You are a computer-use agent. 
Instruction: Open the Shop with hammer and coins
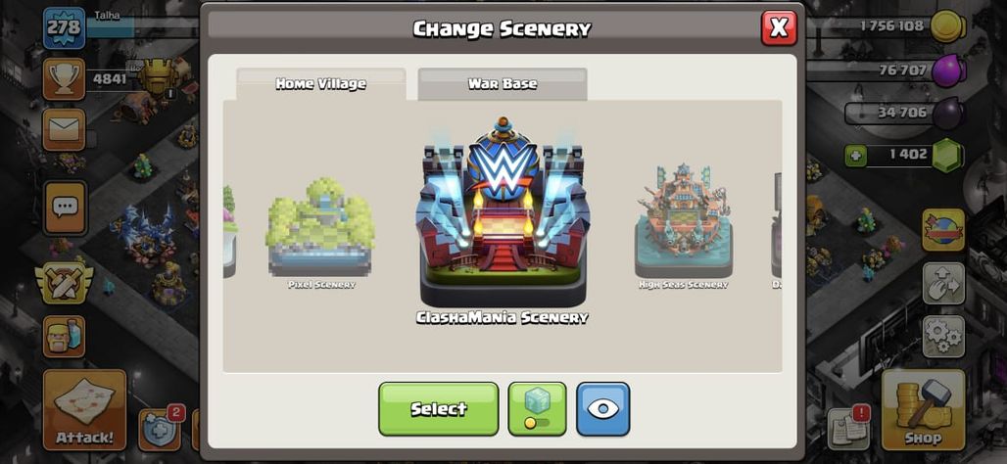[x=923, y=409]
